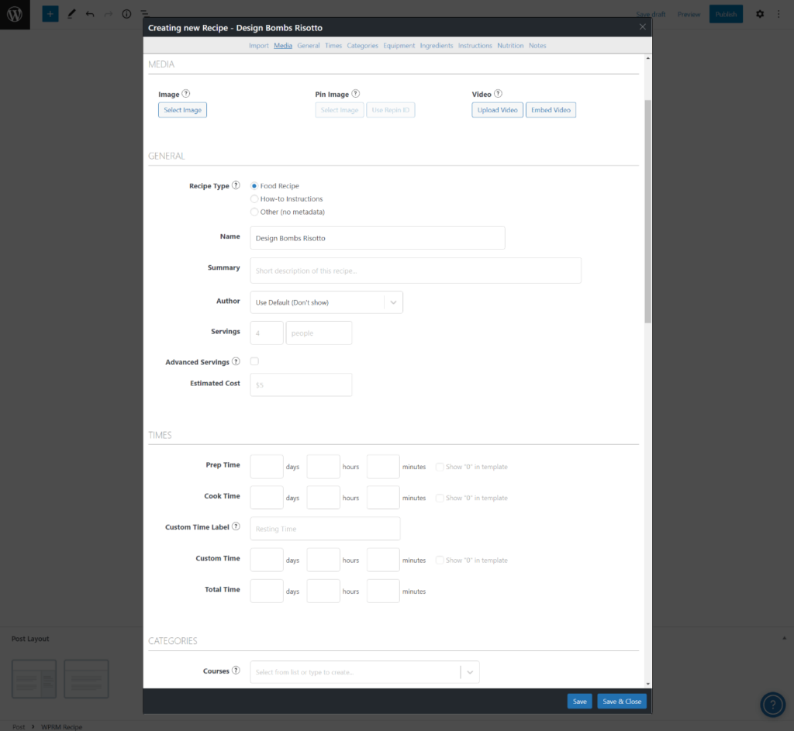This screenshot has width=794, height=731.
Task: Open the Equipment tab
Action: 399,46
